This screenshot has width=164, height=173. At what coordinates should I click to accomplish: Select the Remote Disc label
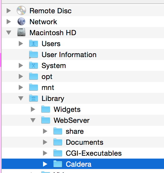pyautogui.click(x=51, y=11)
